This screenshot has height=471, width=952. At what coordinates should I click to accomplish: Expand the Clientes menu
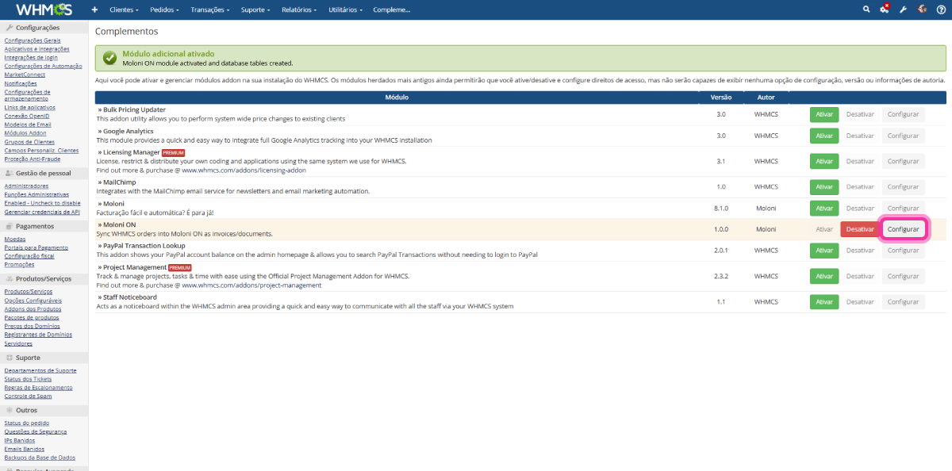124,10
